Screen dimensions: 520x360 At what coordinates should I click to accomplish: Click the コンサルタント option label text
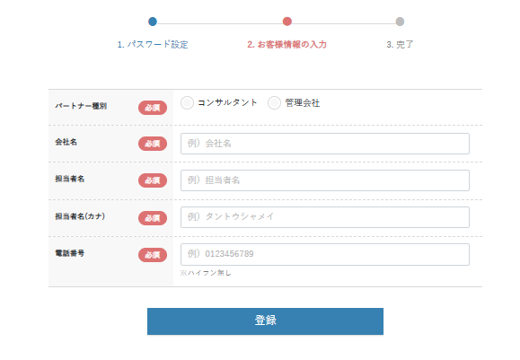[x=227, y=102]
